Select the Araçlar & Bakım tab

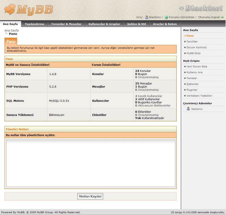tap(165, 24)
